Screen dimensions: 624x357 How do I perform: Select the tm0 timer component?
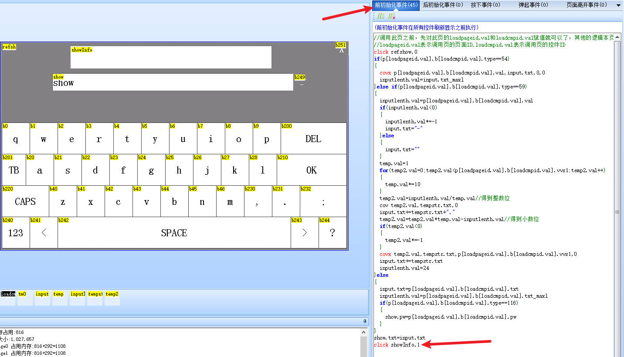pyautogui.click(x=25, y=298)
